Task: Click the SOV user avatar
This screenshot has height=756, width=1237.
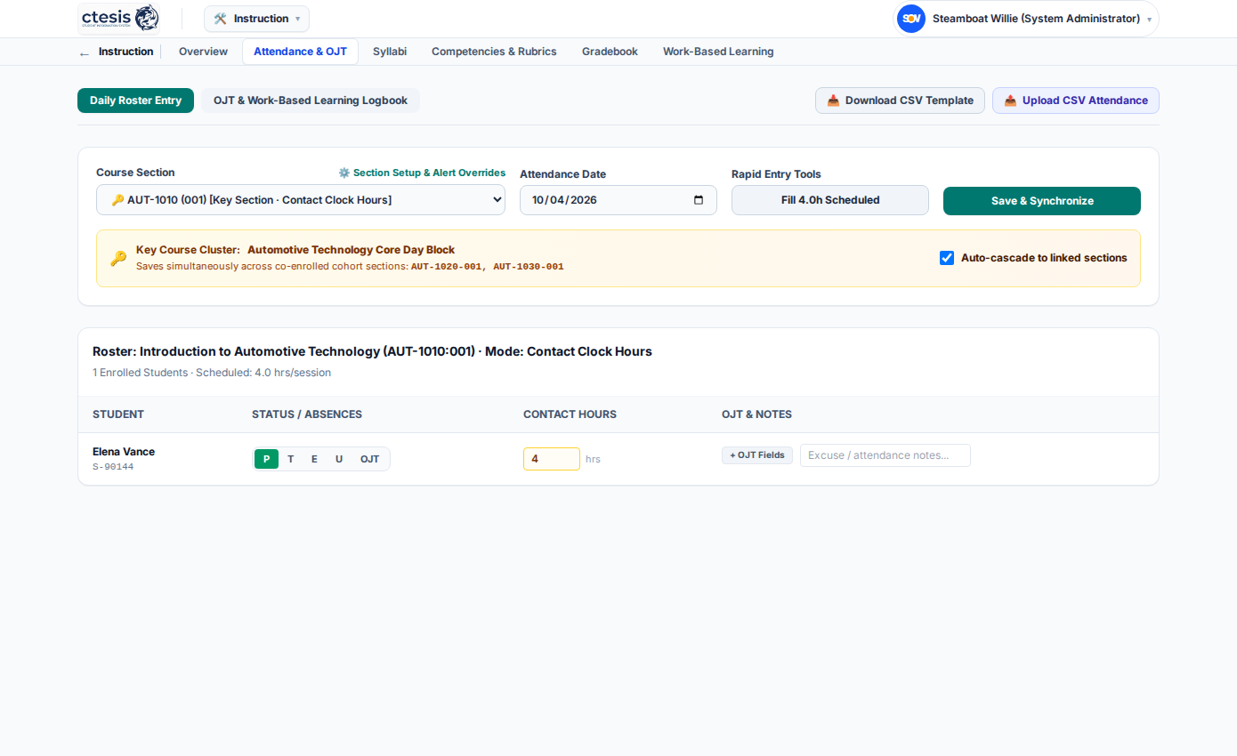Action: click(x=911, y=19)
